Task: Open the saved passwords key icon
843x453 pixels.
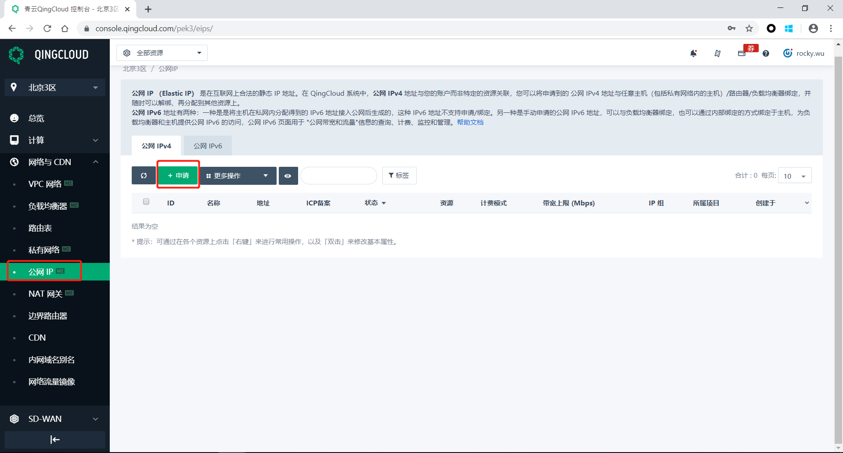Action: pos(731,29)
